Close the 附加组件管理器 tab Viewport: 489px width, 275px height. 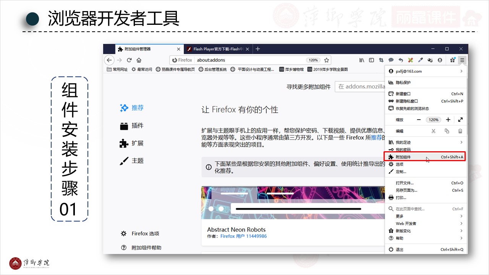click(x=178, y=49)
